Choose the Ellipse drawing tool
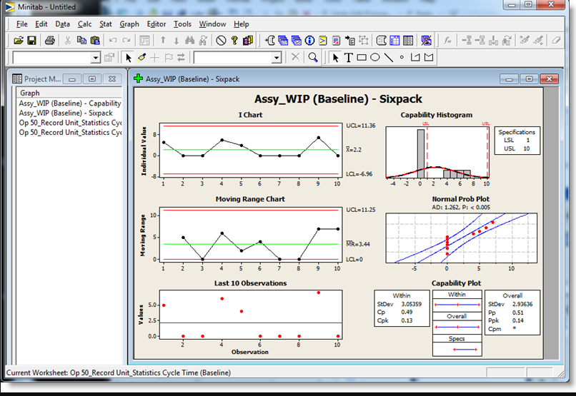576x396 pixels. tap(375, 58)
